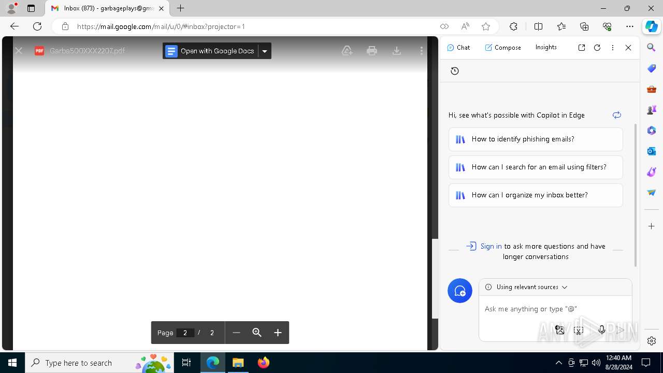Click the current page number field
Screen dimensions: 663x373
185,333
